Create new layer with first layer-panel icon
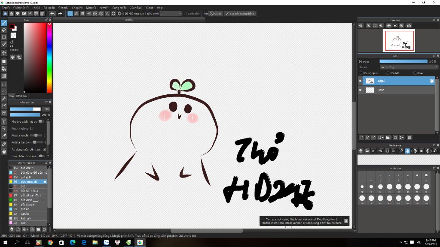 (361, 138)
